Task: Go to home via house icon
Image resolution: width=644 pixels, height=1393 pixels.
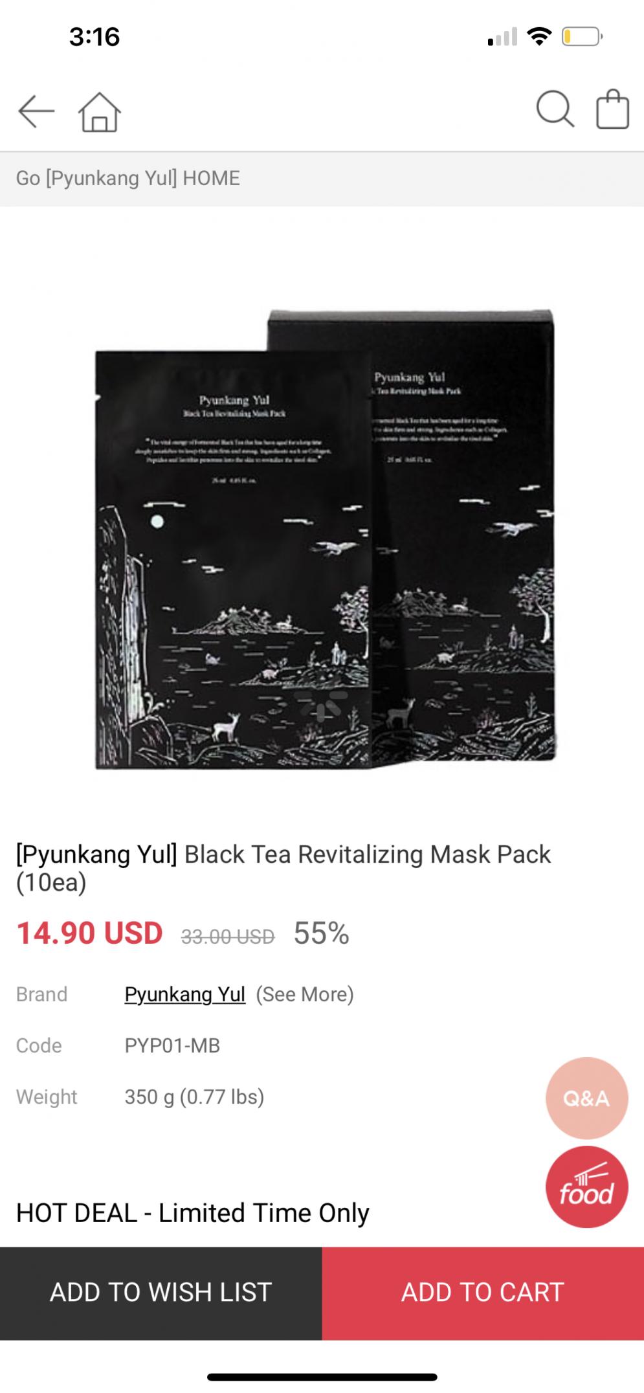Action: point(99,111)
